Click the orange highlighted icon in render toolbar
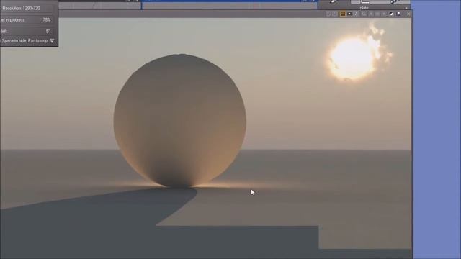This screenshot has width=461, height=259. (343, 14)
